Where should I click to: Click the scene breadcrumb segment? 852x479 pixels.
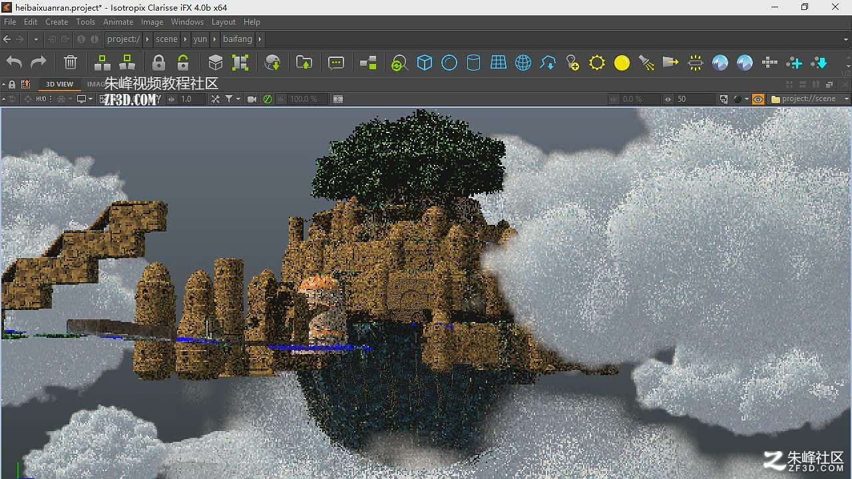pos(166,39)
